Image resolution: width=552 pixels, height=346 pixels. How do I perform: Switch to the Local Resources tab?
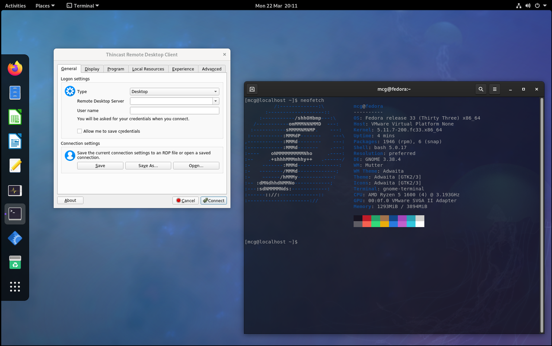point(148,69)
